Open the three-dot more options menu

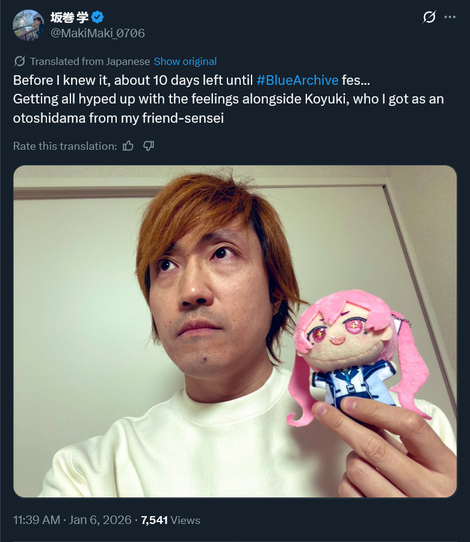pyautogui.click(x=450, y=17)
